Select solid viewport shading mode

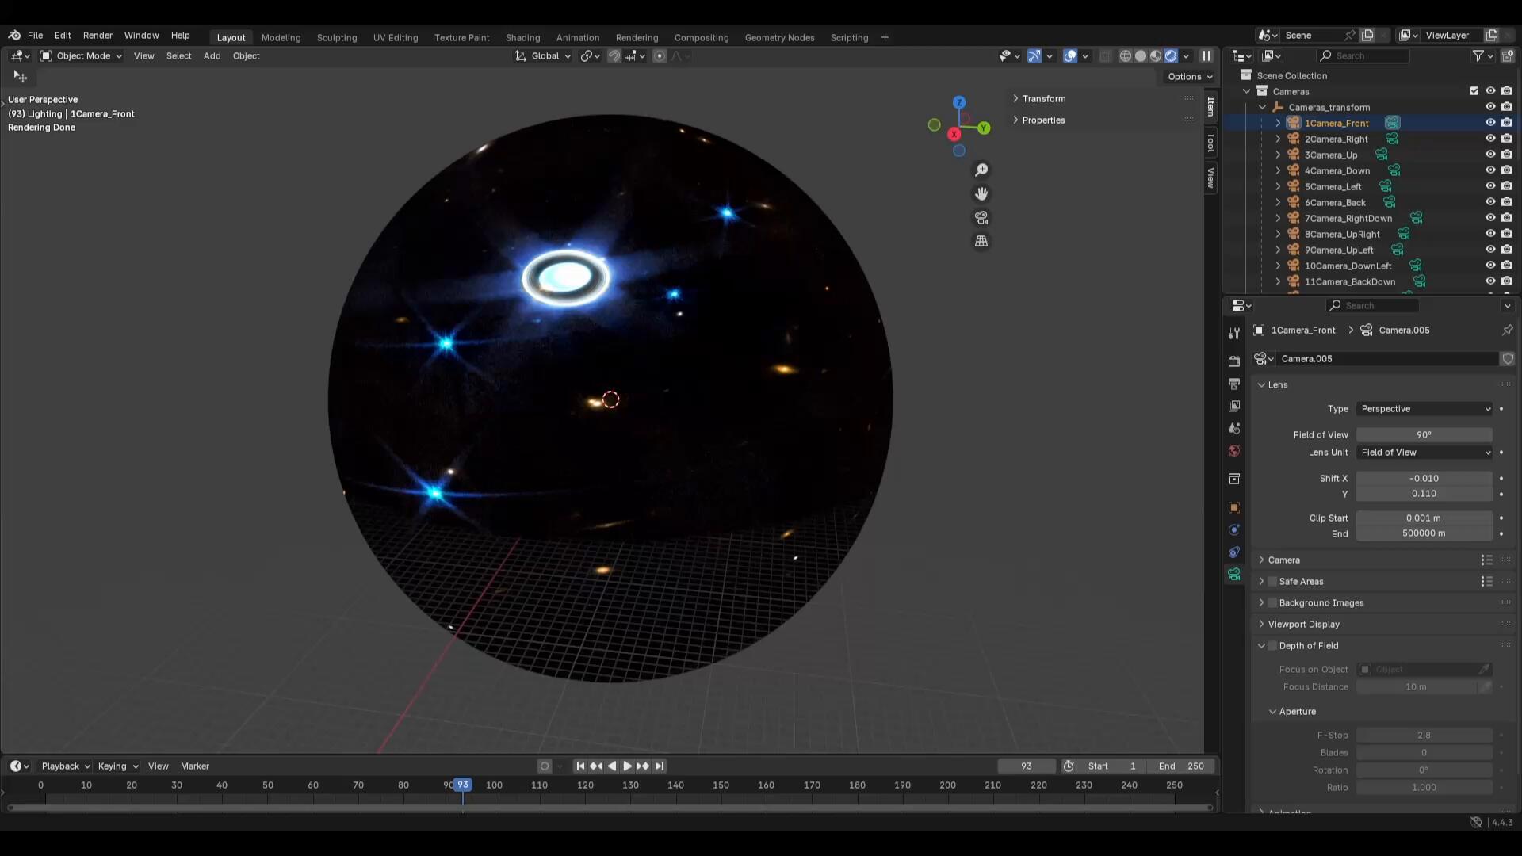click(1141, 55)
